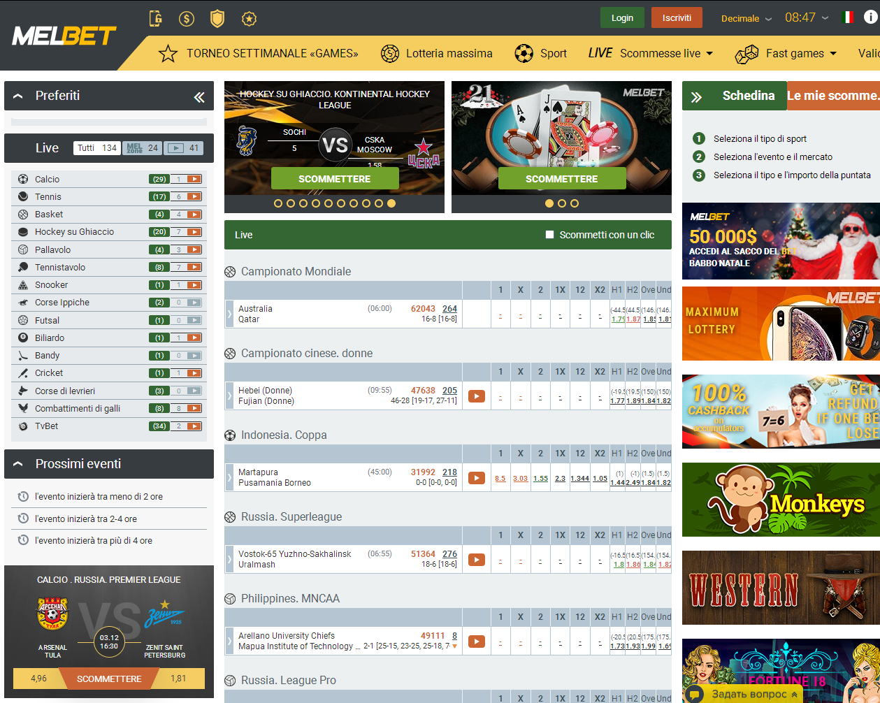
Task: Enable Scommetti con un clic checkbox
Action: [550, 235]
